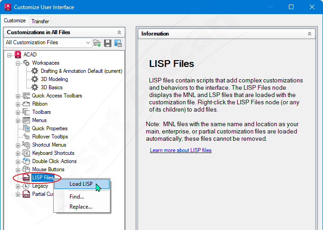Click the 3D Basics workspace gear icon
Image resolution: width=323 pixels, height=230 pixels.
coord(35,87)
